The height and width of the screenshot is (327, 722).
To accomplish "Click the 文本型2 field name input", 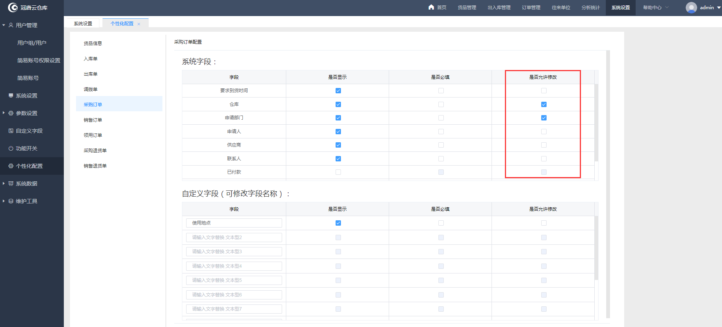I will point(234,238).
